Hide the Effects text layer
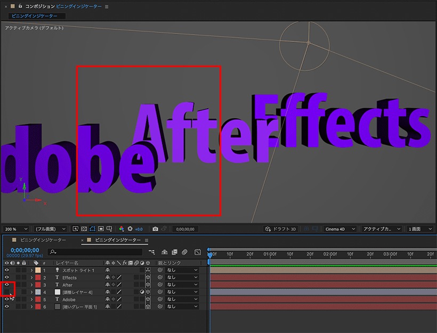 point(7,277)
